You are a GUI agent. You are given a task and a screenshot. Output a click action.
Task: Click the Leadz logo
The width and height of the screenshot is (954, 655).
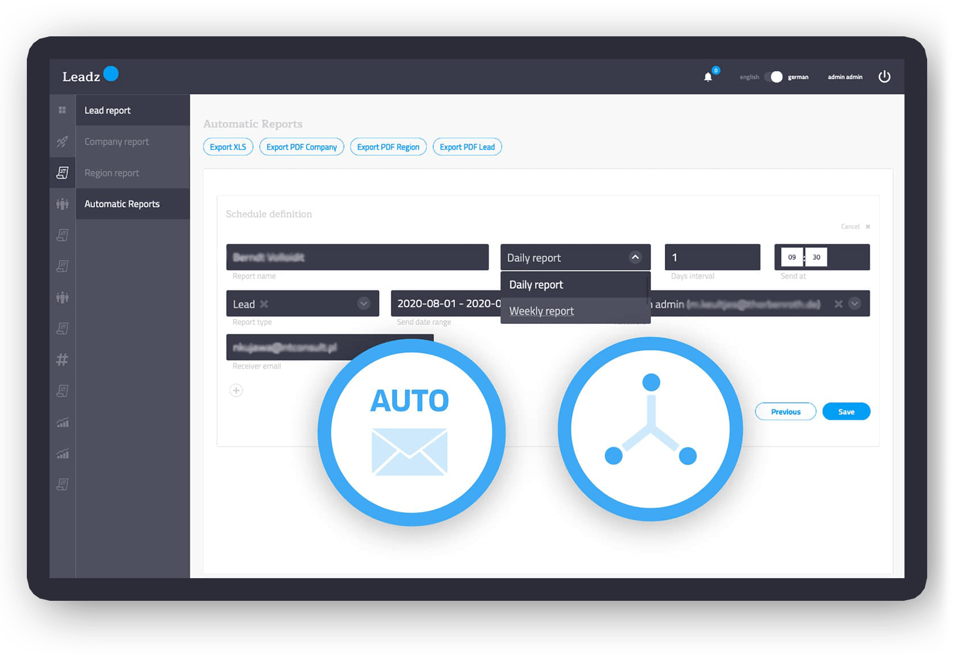(90, 75)
